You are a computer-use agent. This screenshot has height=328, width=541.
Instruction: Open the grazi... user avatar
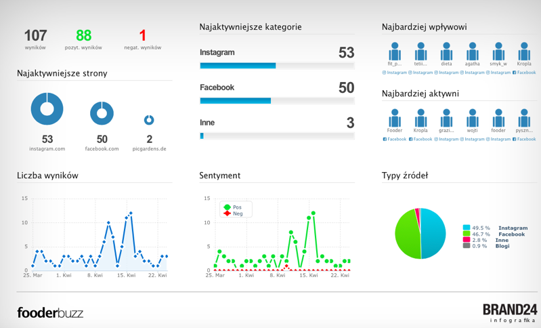[x=446, y=118]
